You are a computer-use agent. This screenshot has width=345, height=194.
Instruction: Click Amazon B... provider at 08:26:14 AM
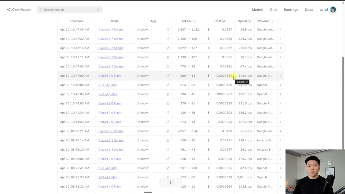click(265, 140)
